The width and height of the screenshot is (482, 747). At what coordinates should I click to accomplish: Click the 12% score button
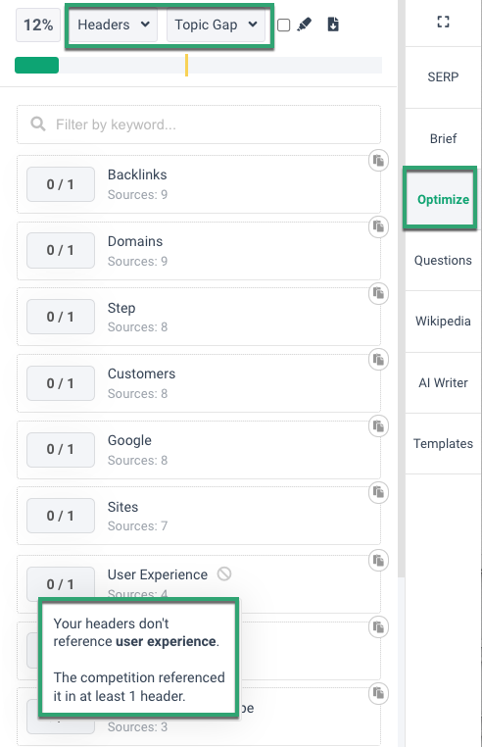coord(38,25)
